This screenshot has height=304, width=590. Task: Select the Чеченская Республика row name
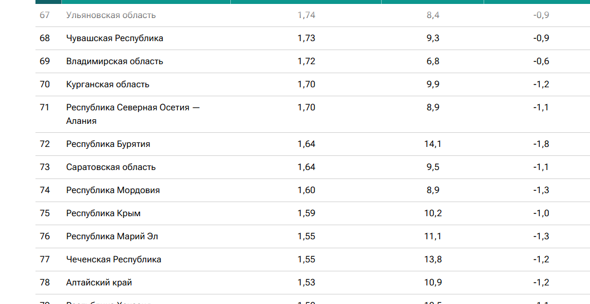point(114,259)
